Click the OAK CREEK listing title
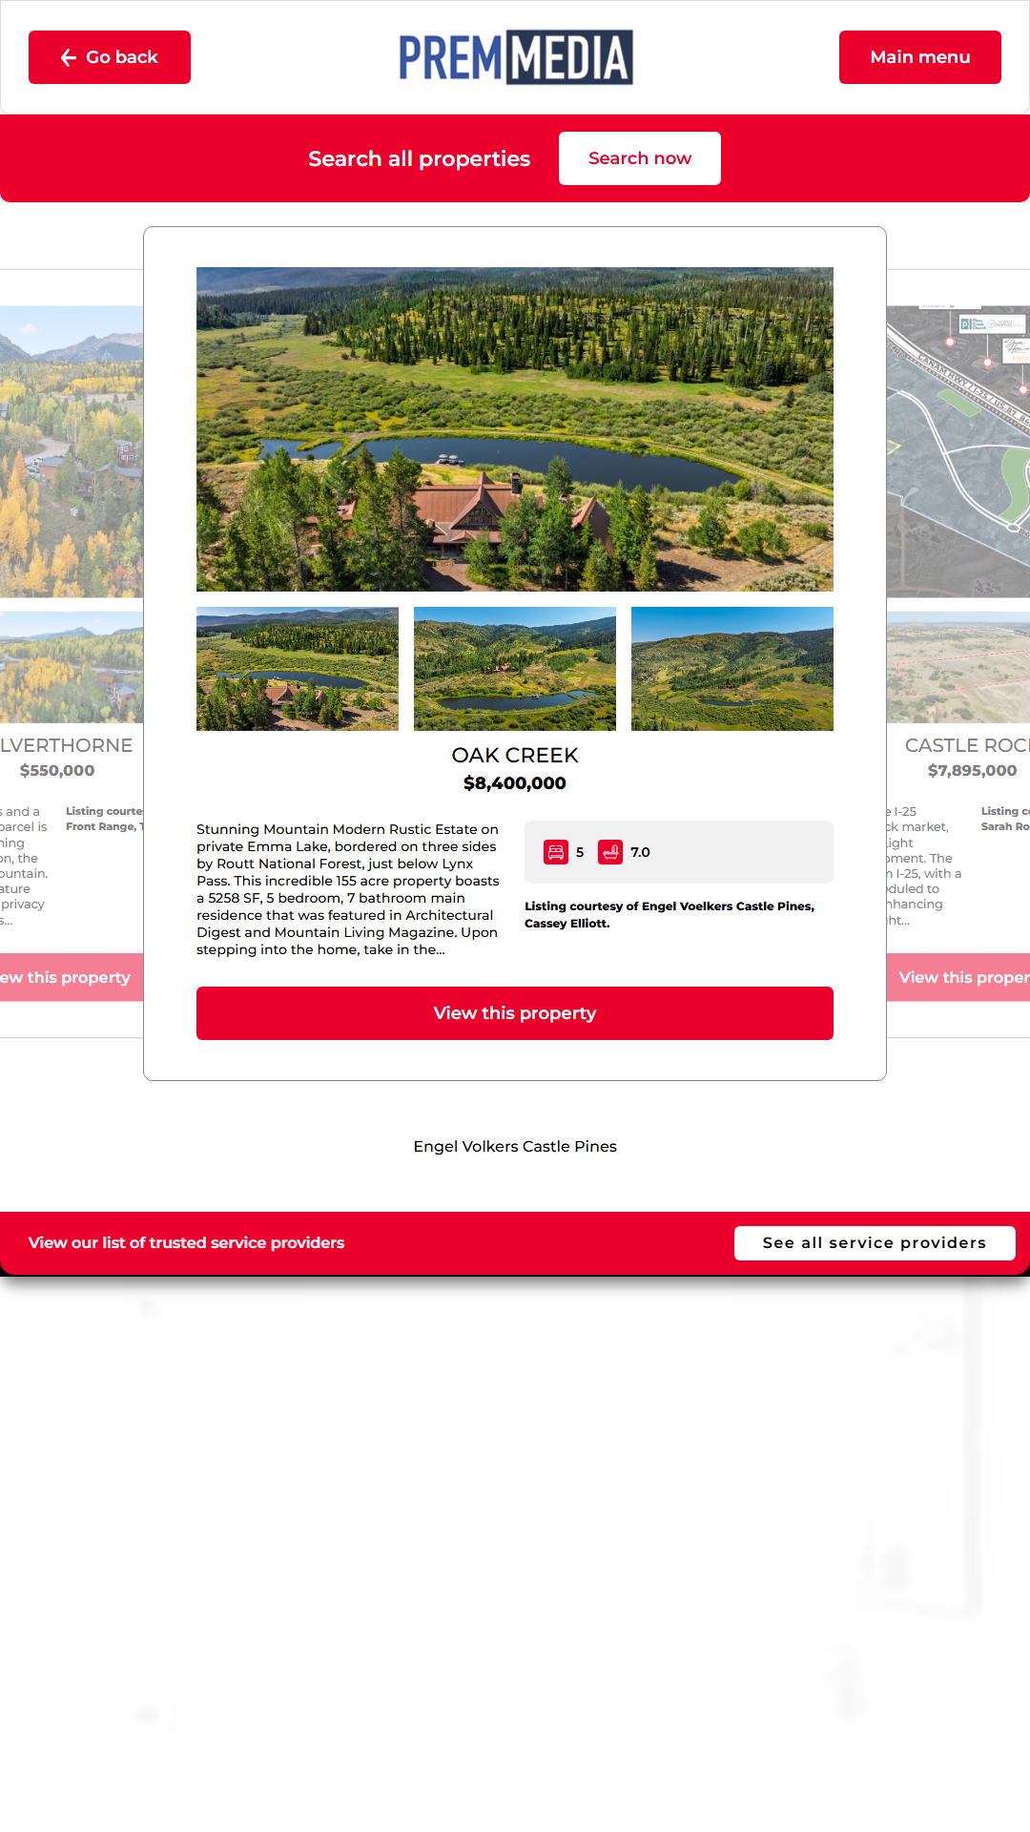The image size is (1030, 1832). click(515, 755)
